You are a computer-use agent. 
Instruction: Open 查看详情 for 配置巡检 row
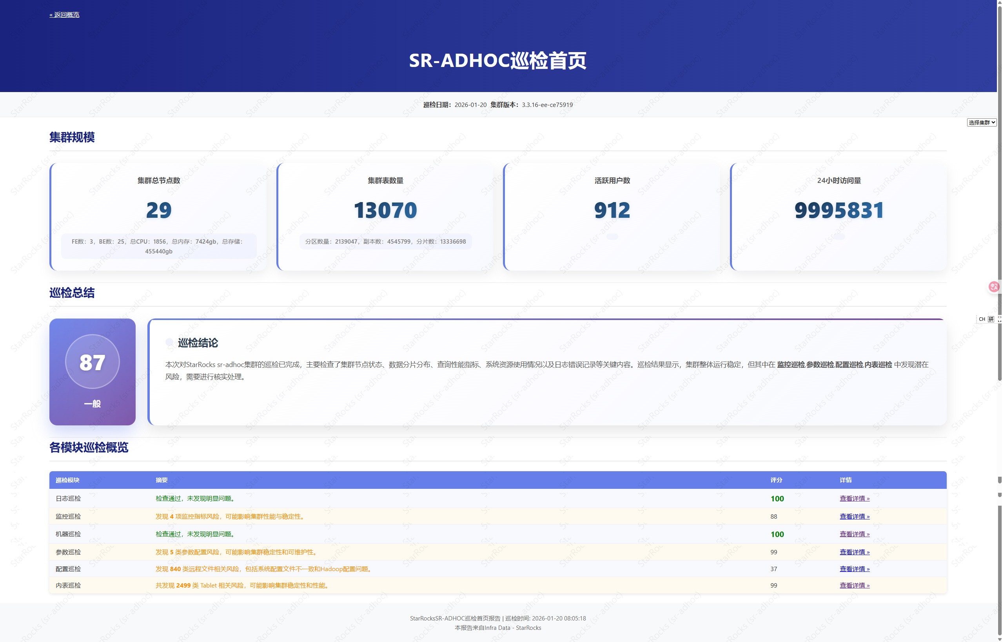(x=854, y=569)
